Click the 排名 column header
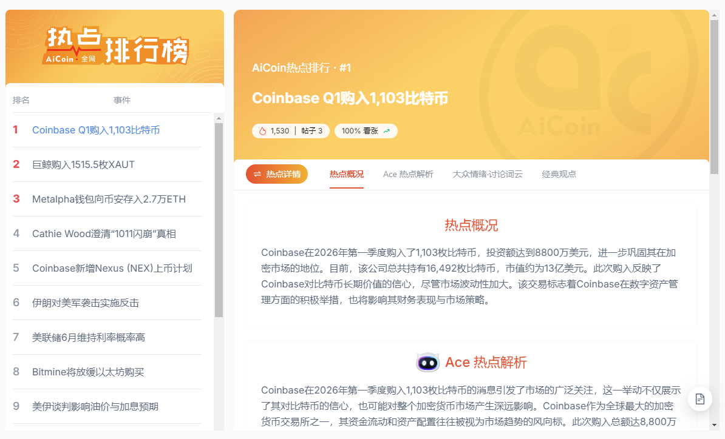The image size is (725, 439). [21, 100]
